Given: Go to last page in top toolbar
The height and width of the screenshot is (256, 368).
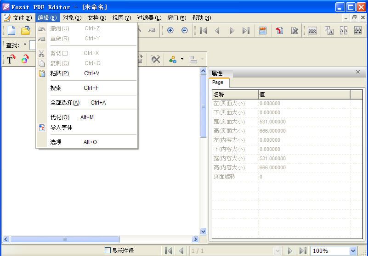Looking at the screenshot, I should click(246, 31).
